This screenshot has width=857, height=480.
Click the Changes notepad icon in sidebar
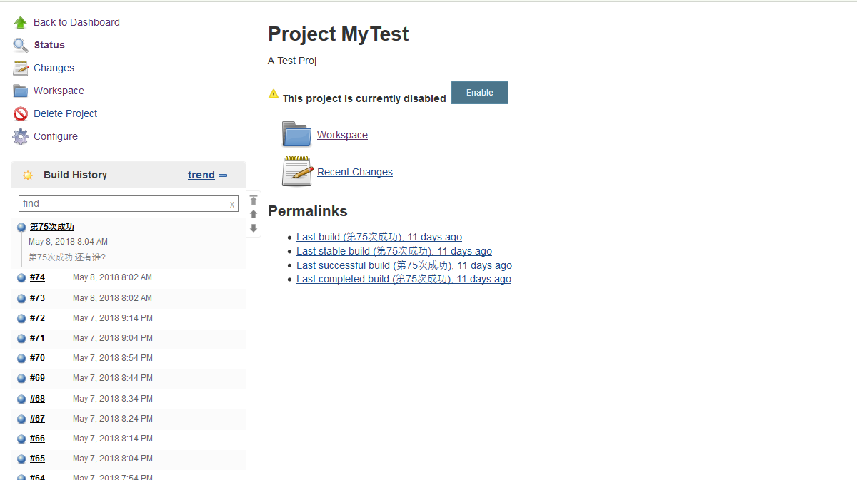[x=20, y=68]
